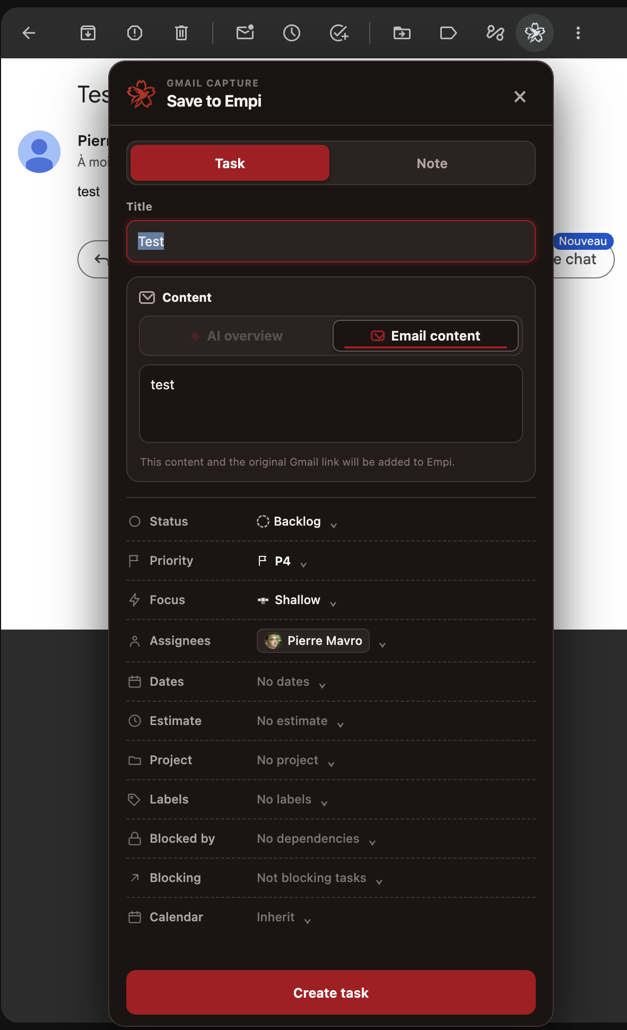Open the Dates dropdown showing No dates

click(x=291, y=682)
